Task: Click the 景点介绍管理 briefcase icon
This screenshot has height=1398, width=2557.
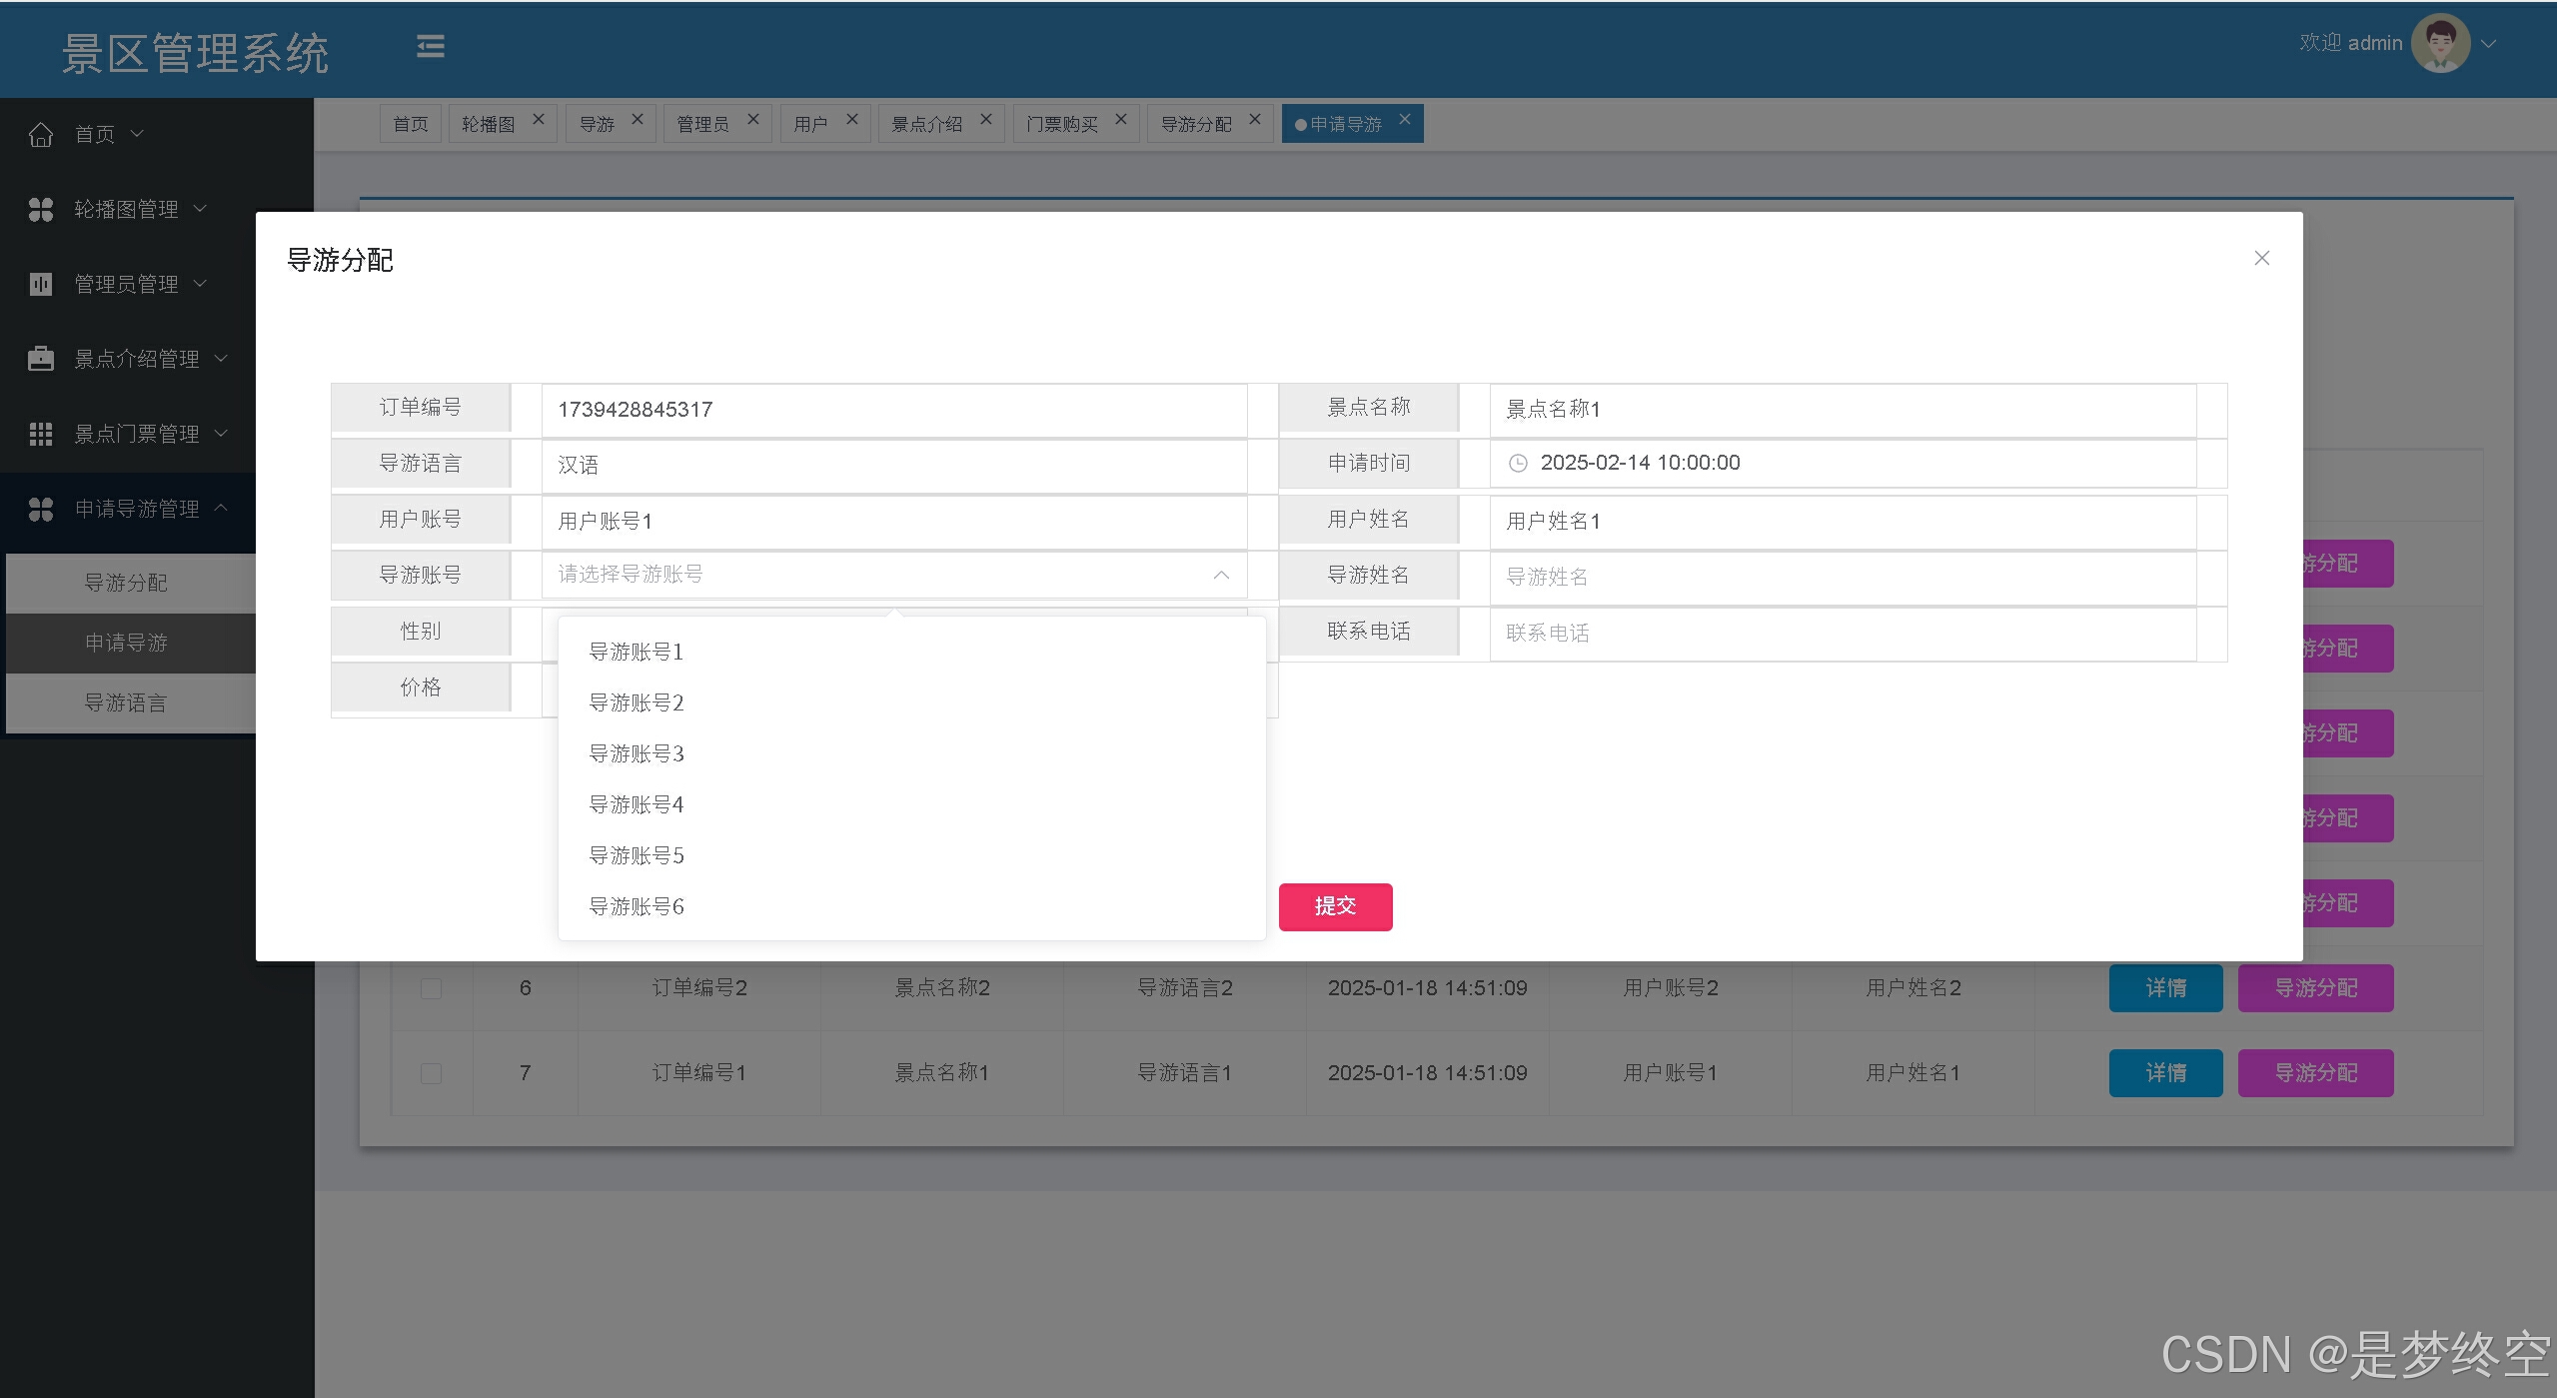Action: point(41,359)
